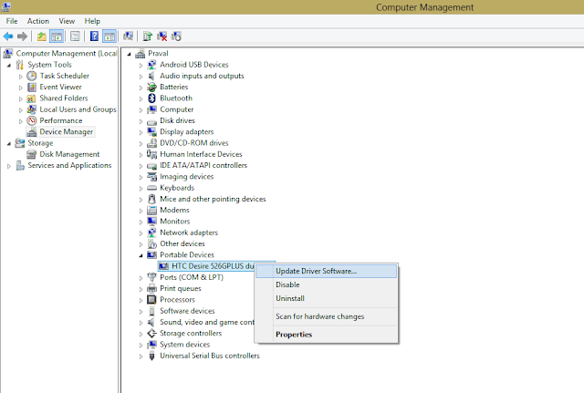Open the File menu
The height and width of the screenshot is (393, 584).
coord(12,21)
